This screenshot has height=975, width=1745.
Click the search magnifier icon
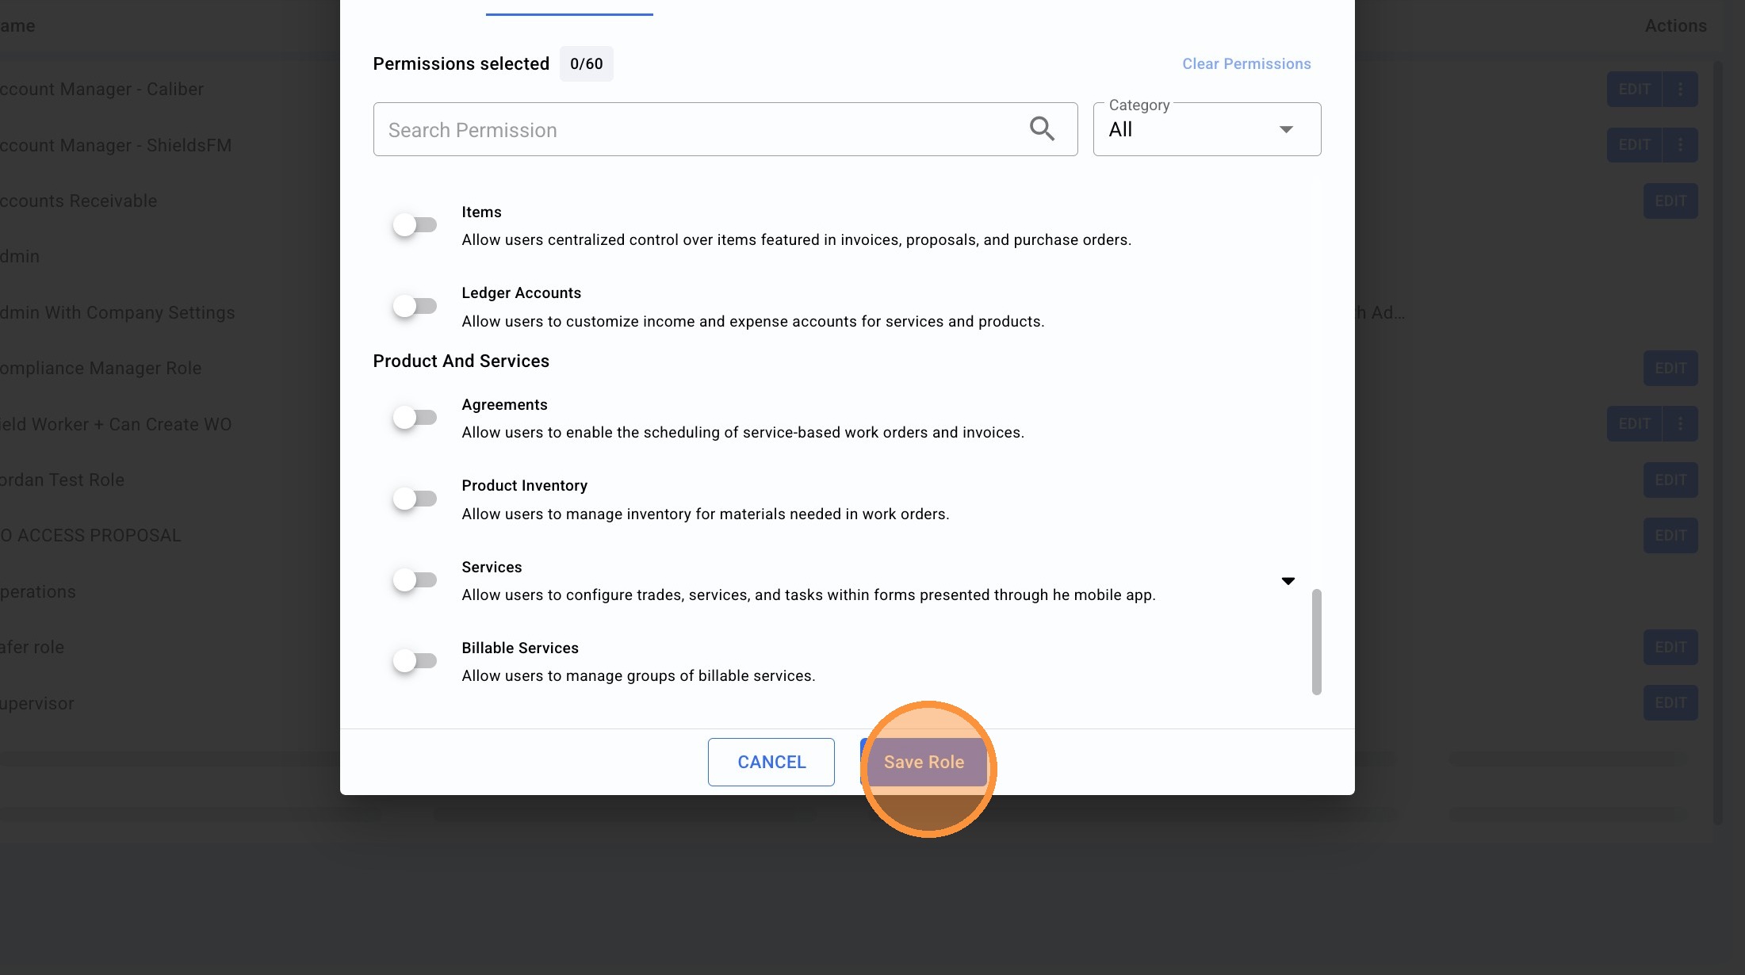click(x=1042, y=128)
